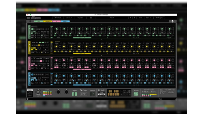Viewport: 203px width, 114px height.
Task: Click the PARAM 1 step 1 gate icon
Action: click(54, 52)
